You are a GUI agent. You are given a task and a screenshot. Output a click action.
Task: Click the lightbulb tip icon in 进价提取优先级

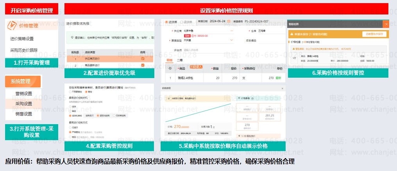click(72, 37)
